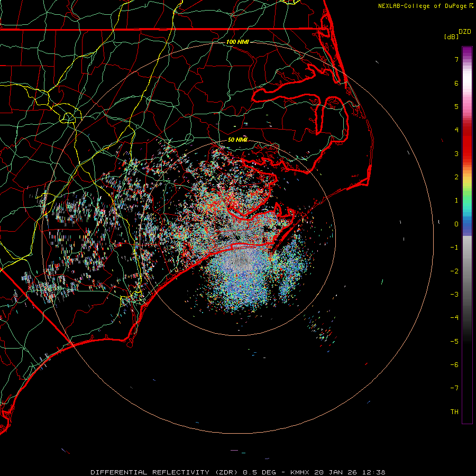Click the DZD legend title
Image resolution: width=476 pixels, height=476 pixels.
(x=465, y=32)
